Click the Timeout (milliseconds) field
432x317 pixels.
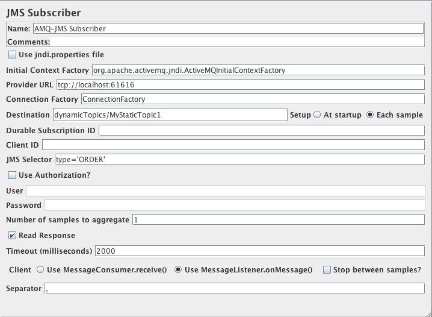tap(259, 251)
